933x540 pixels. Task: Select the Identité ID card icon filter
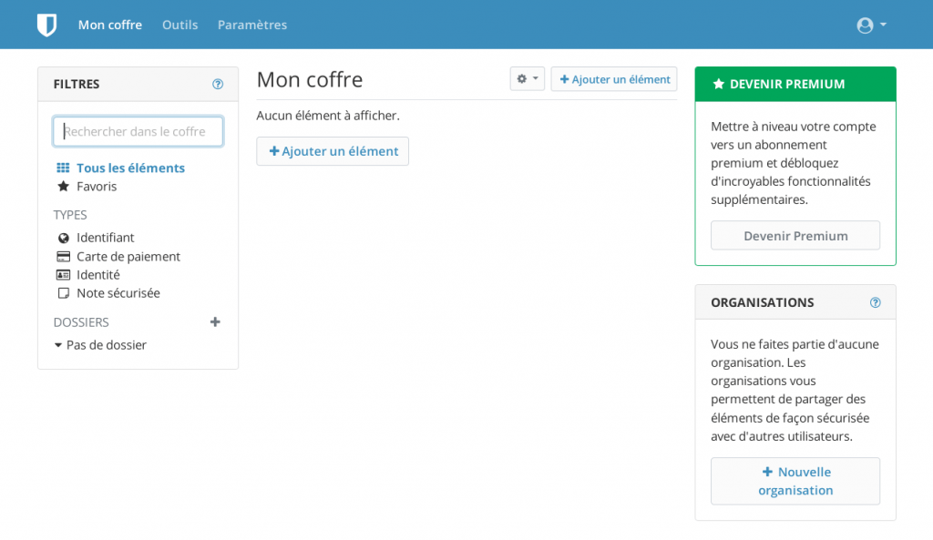tap(63, 275)
